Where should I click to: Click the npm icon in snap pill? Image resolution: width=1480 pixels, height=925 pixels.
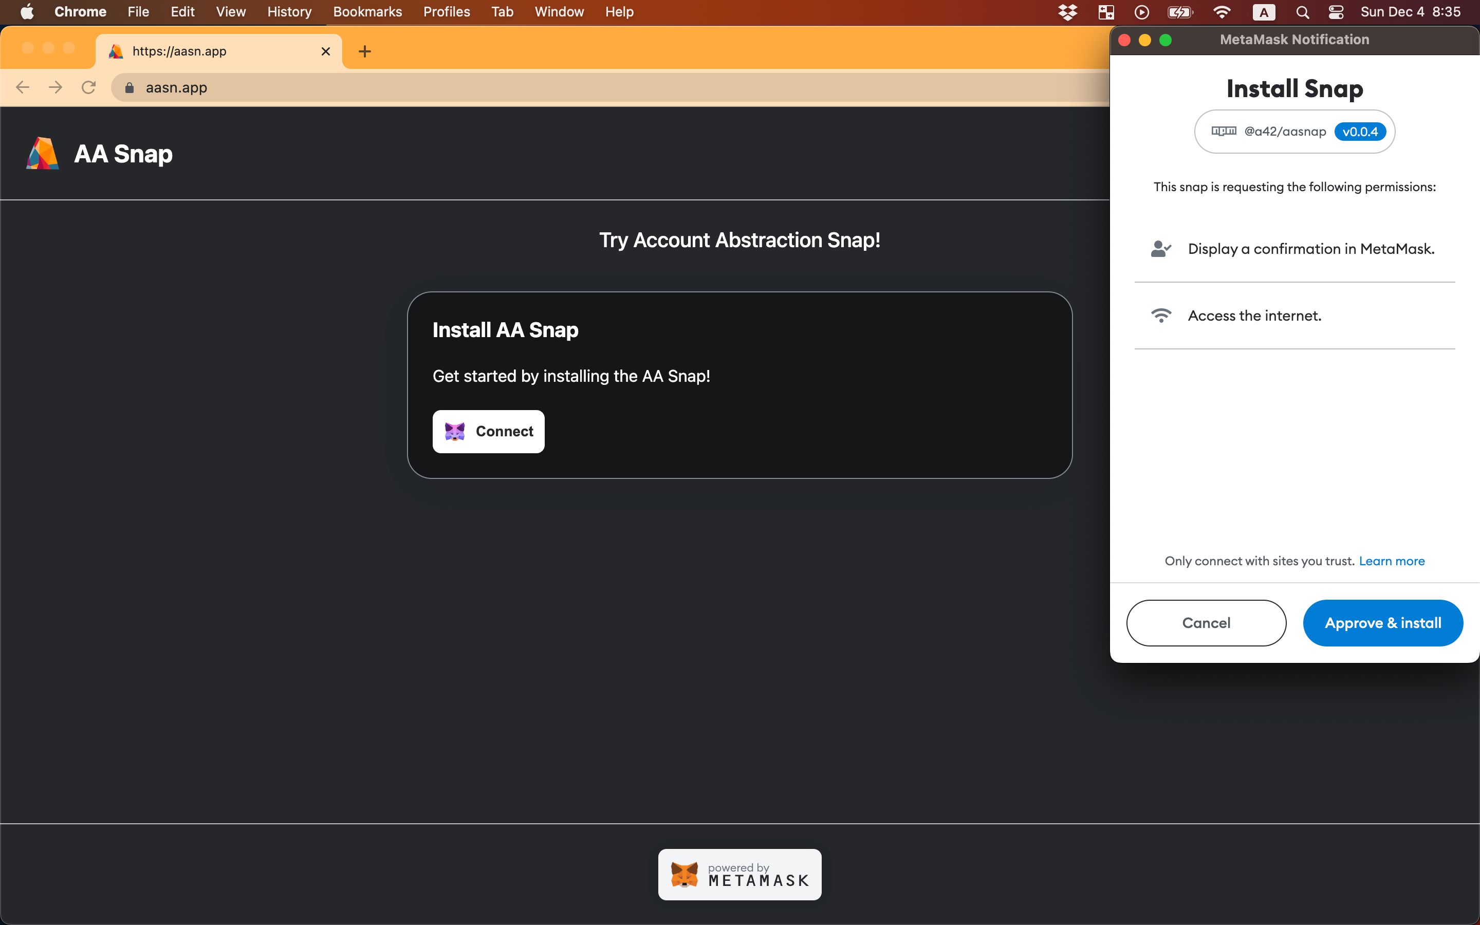[x=1224, y=131]
